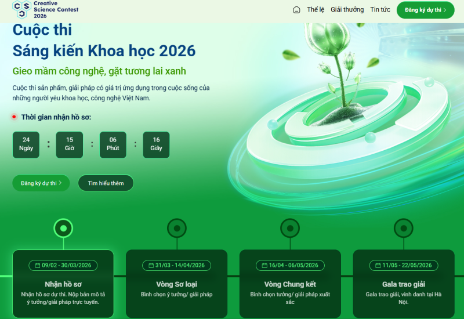Click the calendar icon for 31/03 - 14/04/2026

(151, 266)
